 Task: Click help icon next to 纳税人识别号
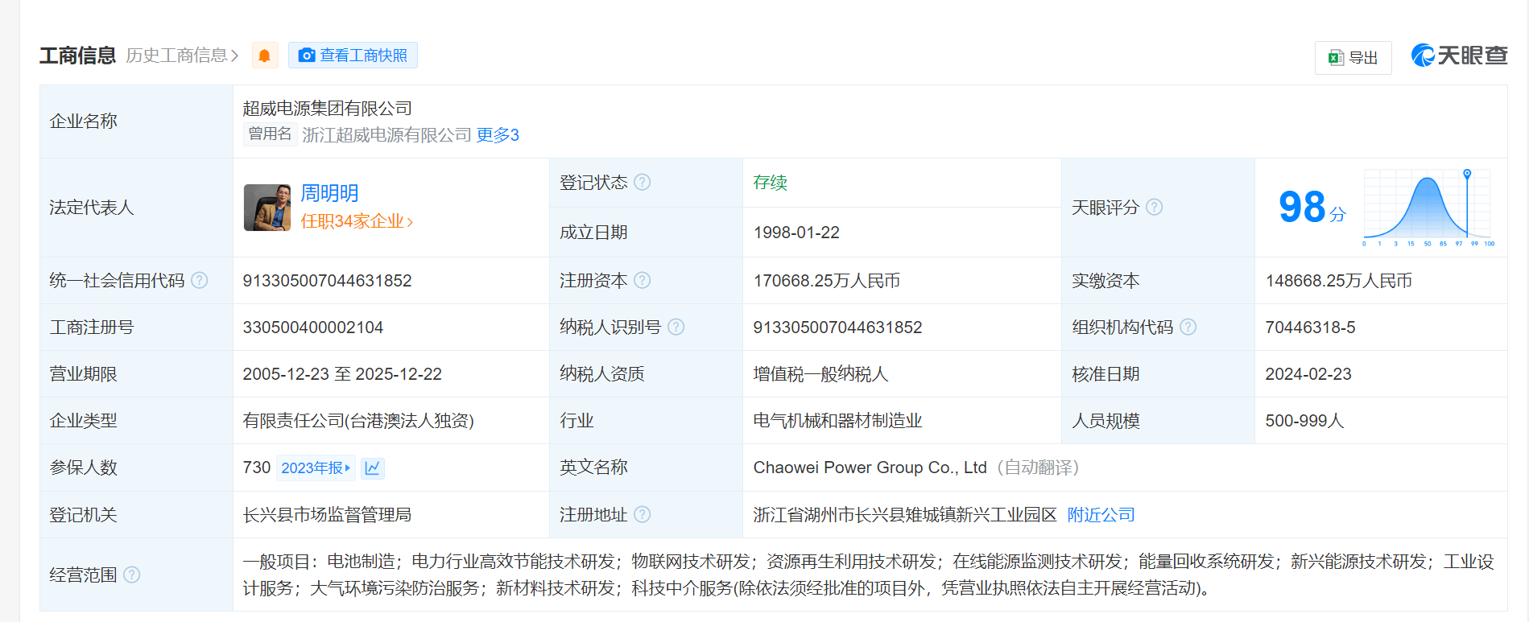point(676,327)
